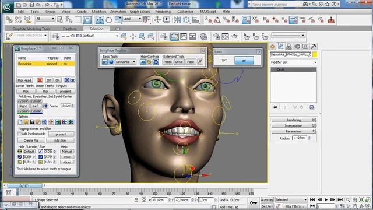Screen dimensions: 373x210
Task: Open the Display command panel tab
Action: pos(305,47)
